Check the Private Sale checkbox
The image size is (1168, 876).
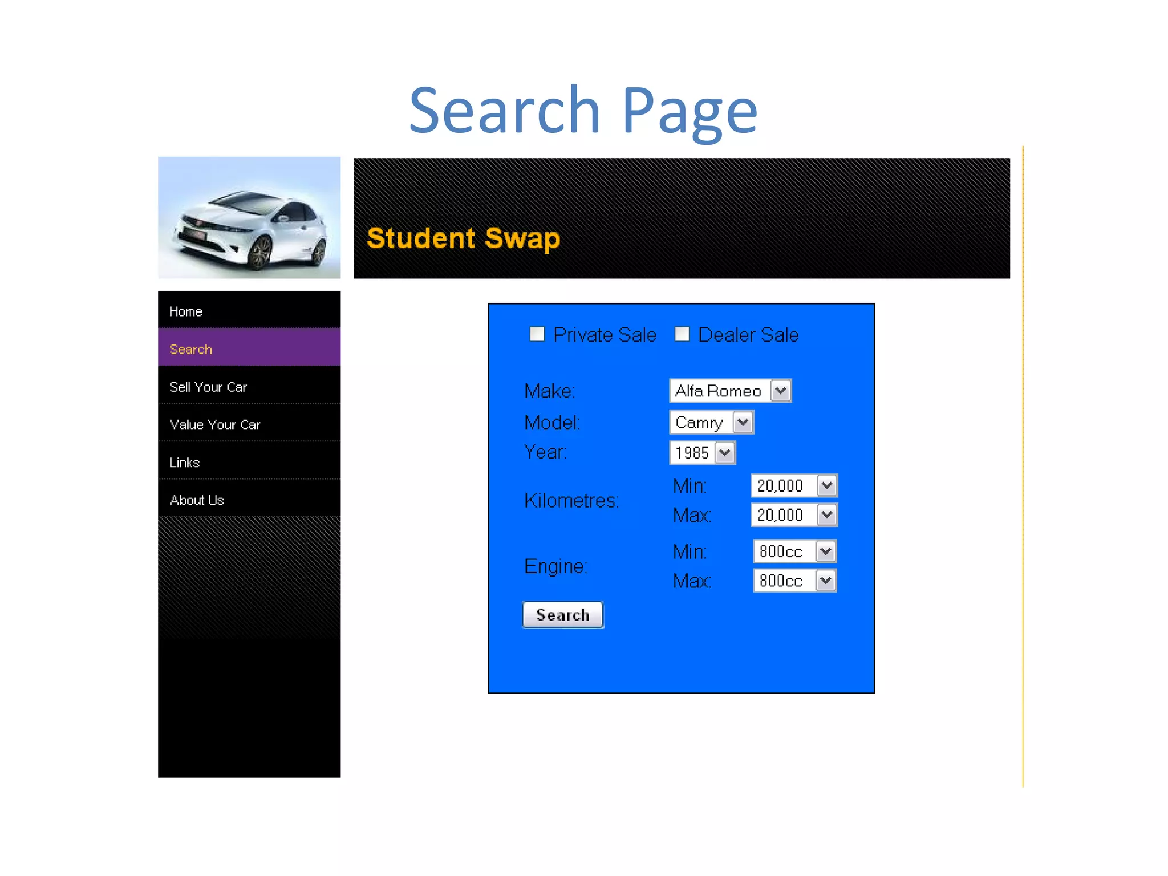[x=537, y=334]
